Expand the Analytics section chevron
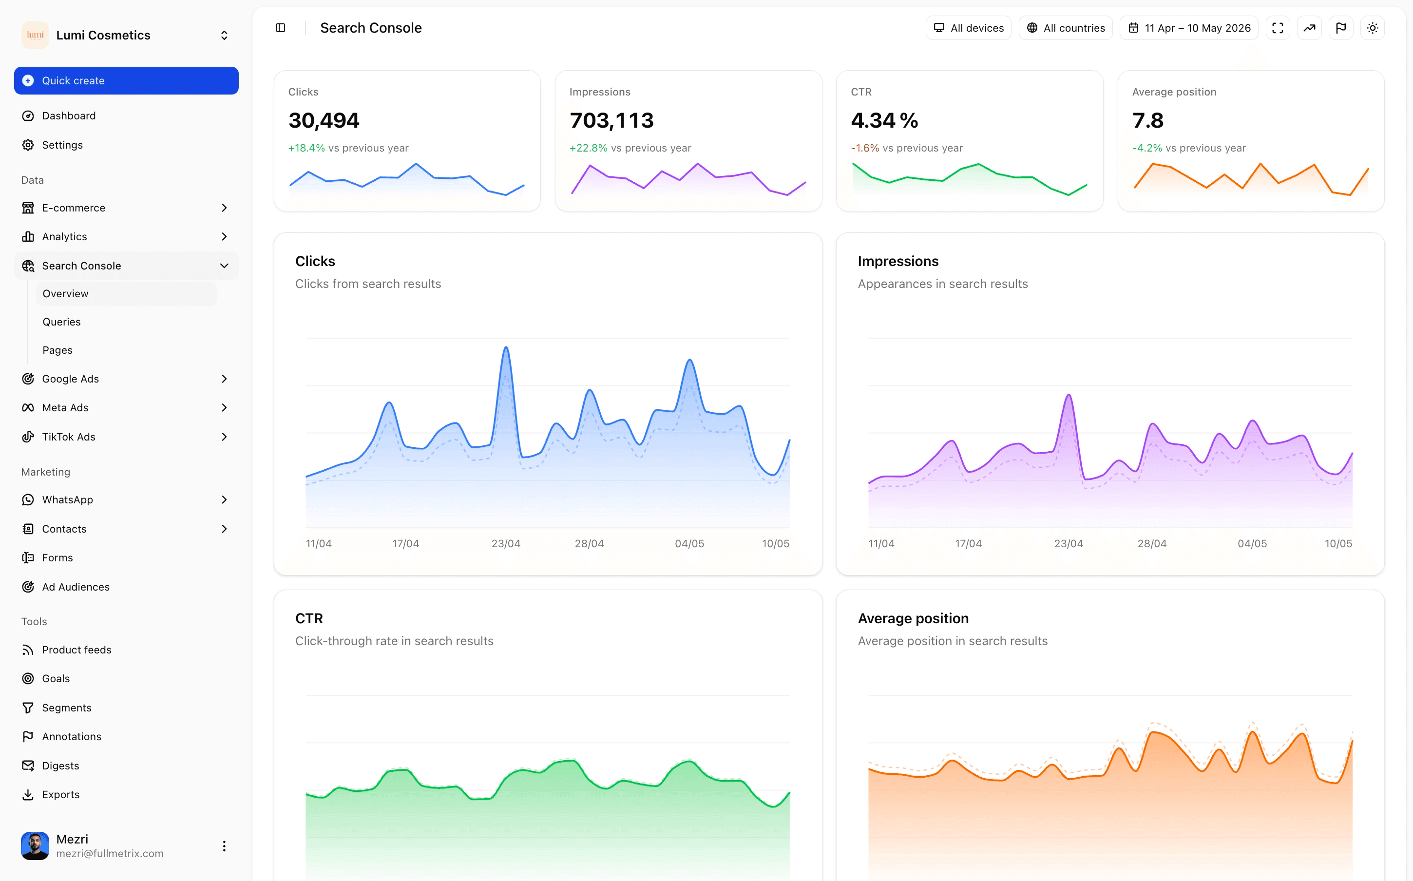 [x=224, y=236]
